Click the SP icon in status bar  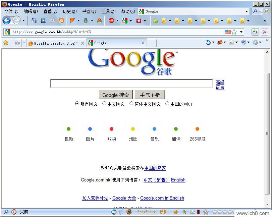[x=193, y=212]
